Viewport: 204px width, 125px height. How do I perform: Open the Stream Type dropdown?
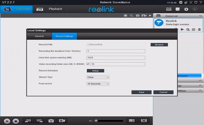pos(98,77)
